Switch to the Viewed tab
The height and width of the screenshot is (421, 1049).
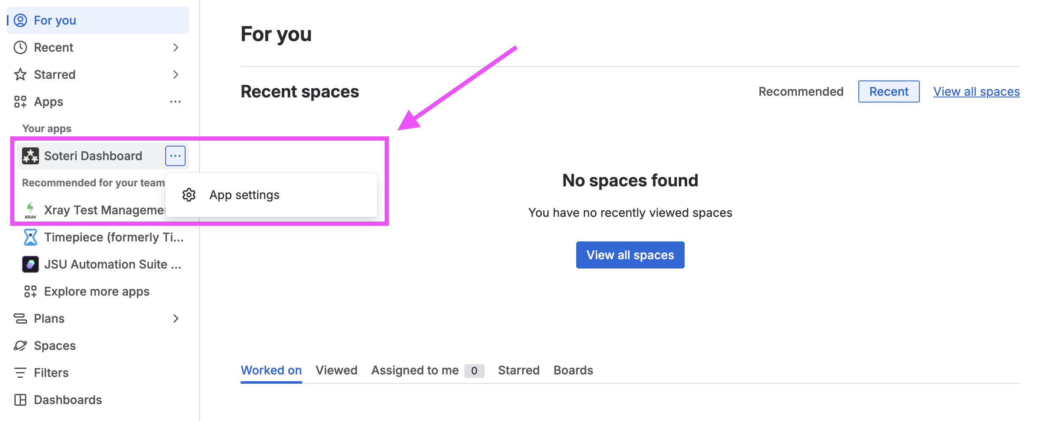336,370
